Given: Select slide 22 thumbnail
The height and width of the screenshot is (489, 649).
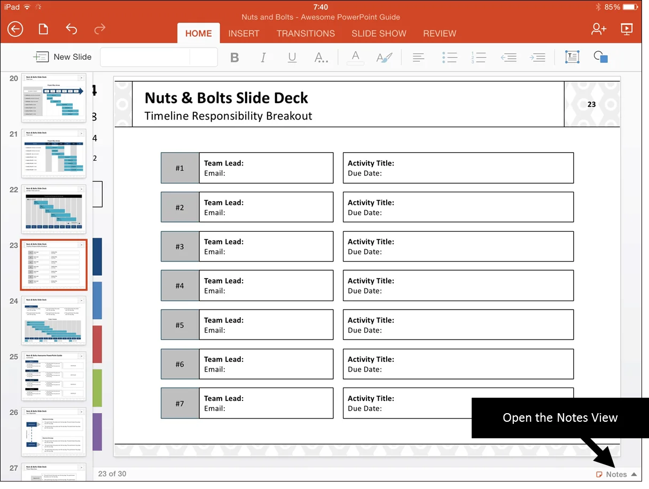Looking at the screenshot, I should (53, 209).
